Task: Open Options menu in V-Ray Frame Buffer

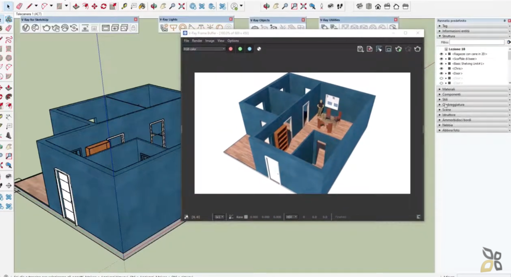Action: point(233,41)
